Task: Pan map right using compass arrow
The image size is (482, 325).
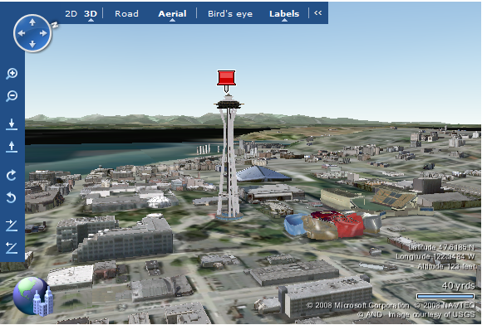Action: point(43,33)
